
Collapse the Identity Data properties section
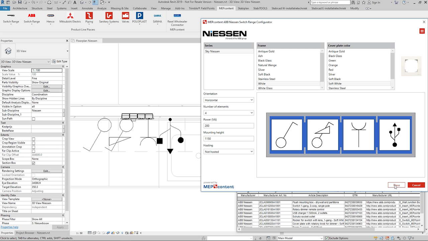63,195
